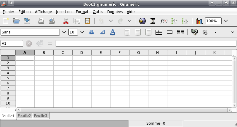
Task: Sort descending with the down-arrow icon
Action: [185, 21]
